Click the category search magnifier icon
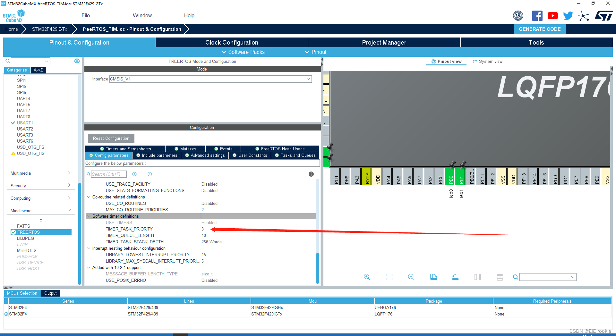Viewport: 616px width, 336px height. (x=8, y=61)
